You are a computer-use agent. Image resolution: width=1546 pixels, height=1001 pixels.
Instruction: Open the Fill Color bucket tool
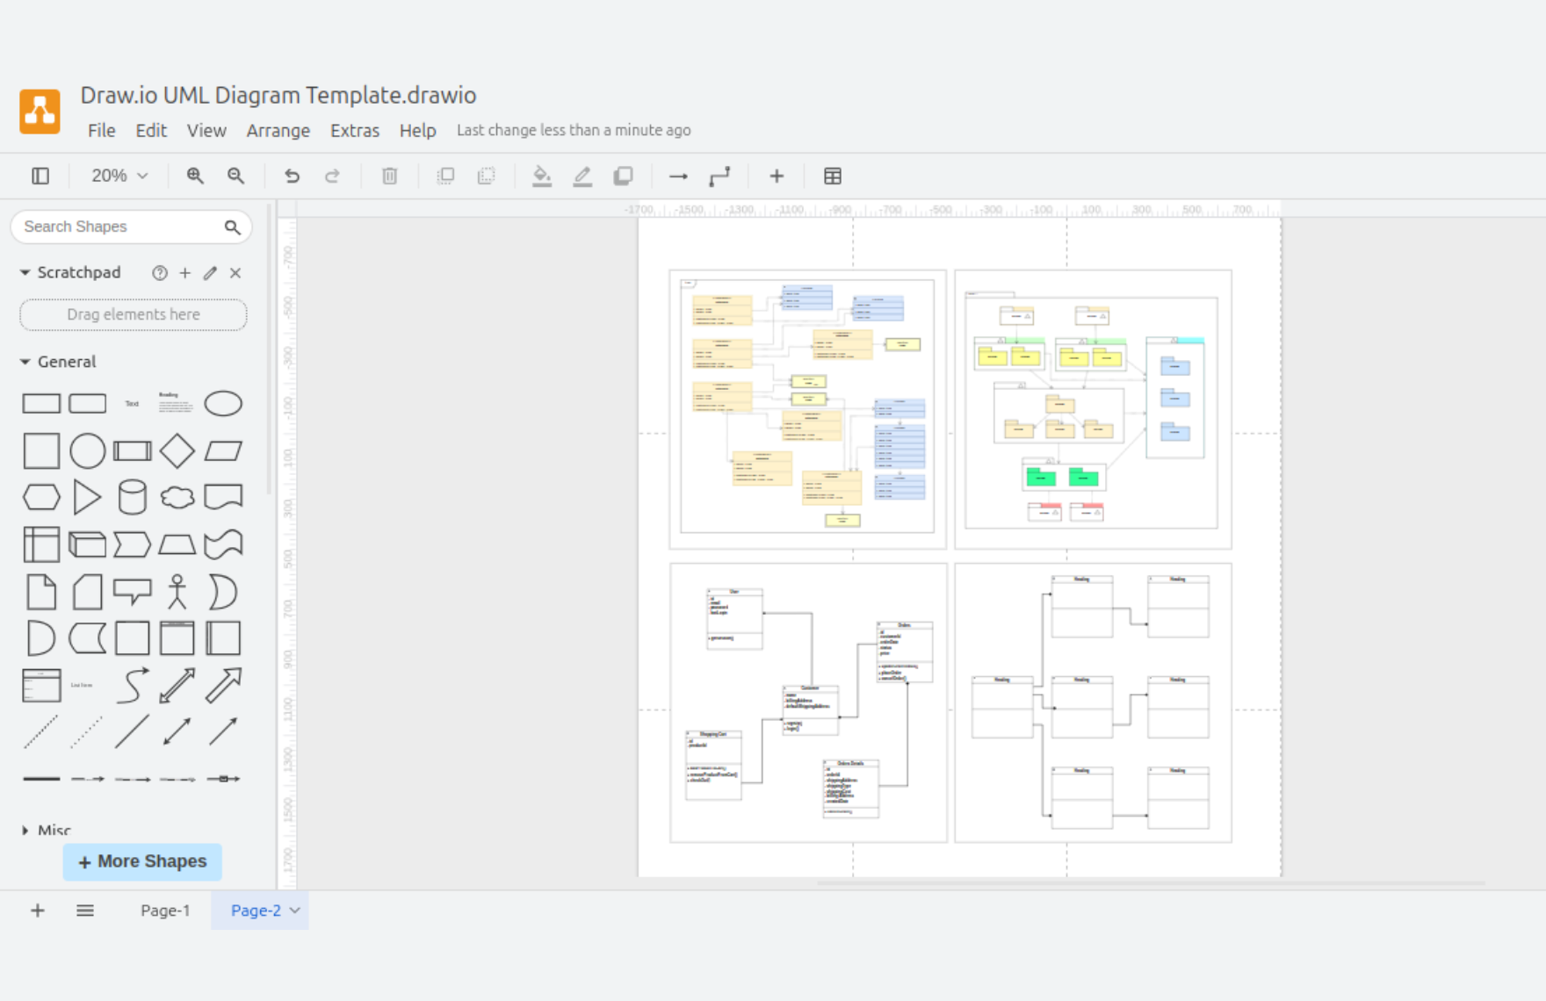pos(542,176)
